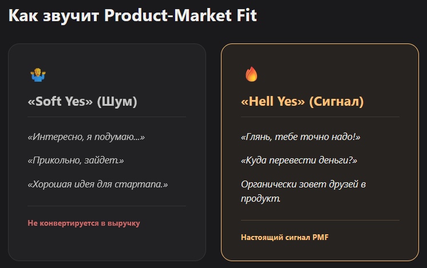The width and height of the screenshot is (427, 268).
Task: Click text Органически зовет друзей в продукт
Action: 303,191
